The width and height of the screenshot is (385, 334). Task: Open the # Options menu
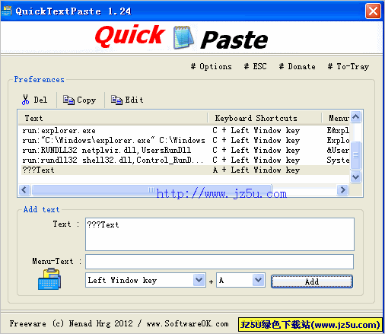(x=212, y=67)
